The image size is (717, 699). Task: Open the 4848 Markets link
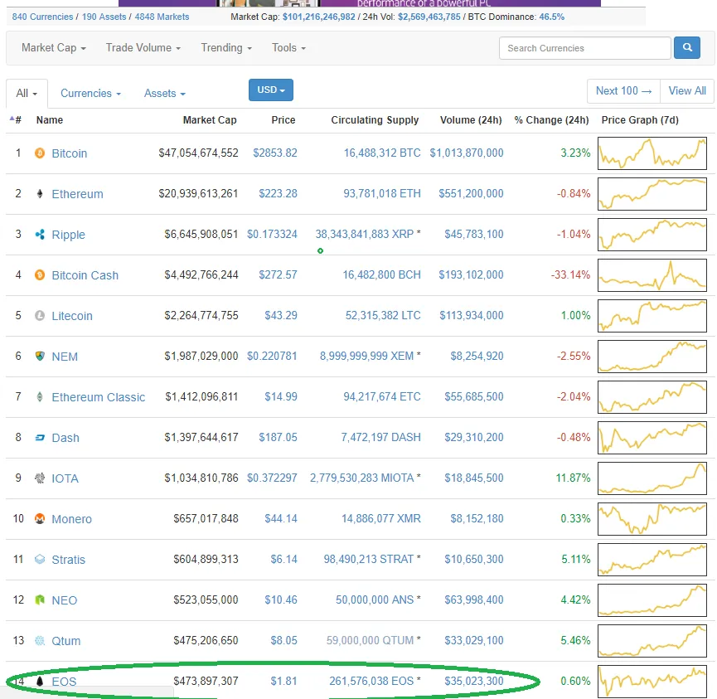pyautogui.click(x=162, y=17)
